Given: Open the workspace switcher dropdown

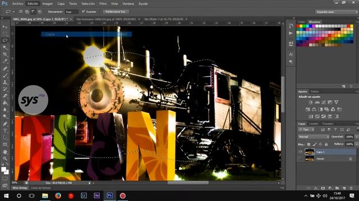Looking at the screenshot, I should [x=337, y=12].
